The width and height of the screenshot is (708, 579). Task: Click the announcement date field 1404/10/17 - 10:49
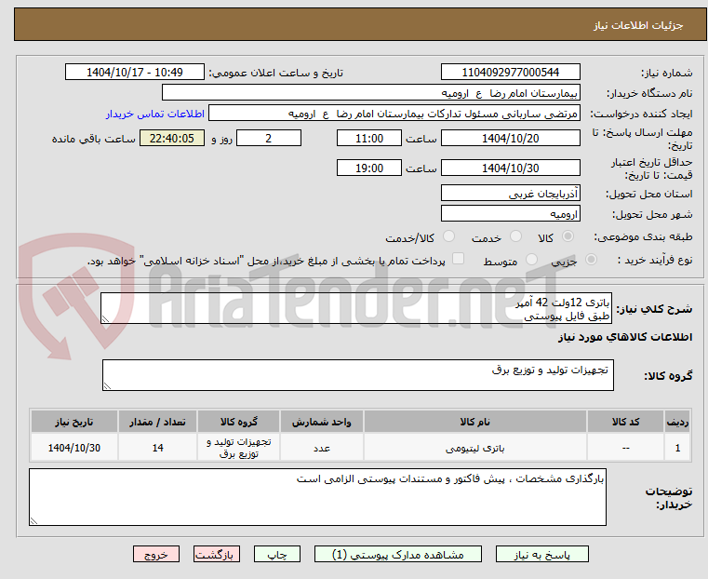coord(135,73)
